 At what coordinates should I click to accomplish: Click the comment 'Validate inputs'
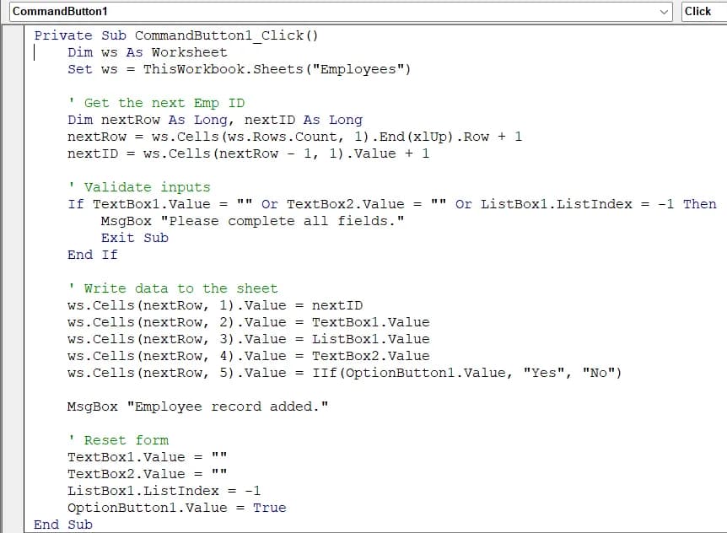(x=138, y=187)
